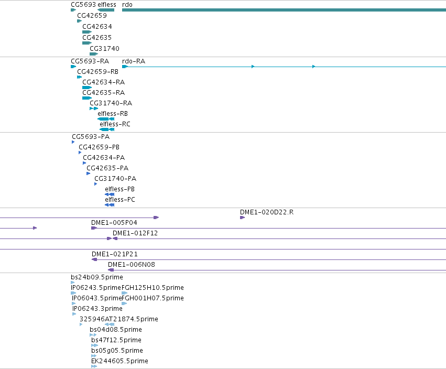The image size is (446, 369).
Task: Click the elfless-PC protein arrow glyph
Action: pyautogui.click(x=110, y=205)
